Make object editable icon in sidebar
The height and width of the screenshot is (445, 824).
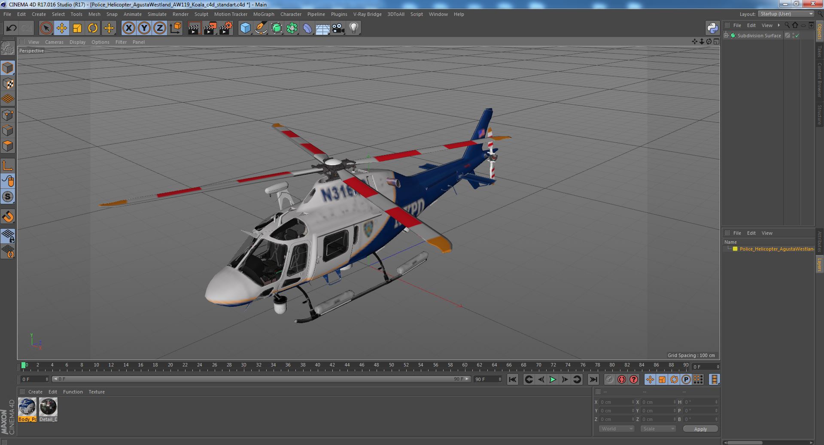tap(8, 48)
